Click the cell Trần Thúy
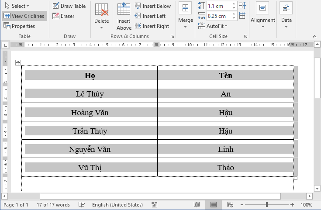The height and width of the screenshot is (210, 321). (90, 131)
